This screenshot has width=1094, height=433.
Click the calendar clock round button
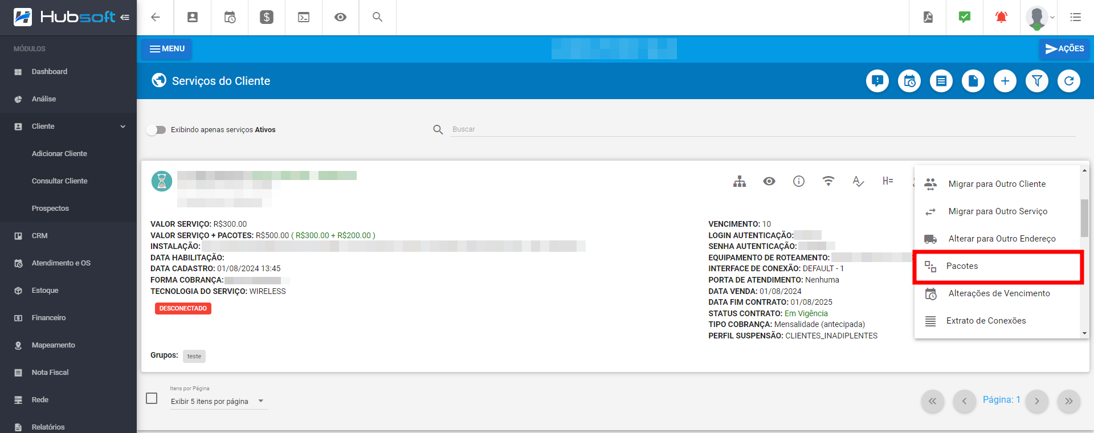click(x=909, y=81)
